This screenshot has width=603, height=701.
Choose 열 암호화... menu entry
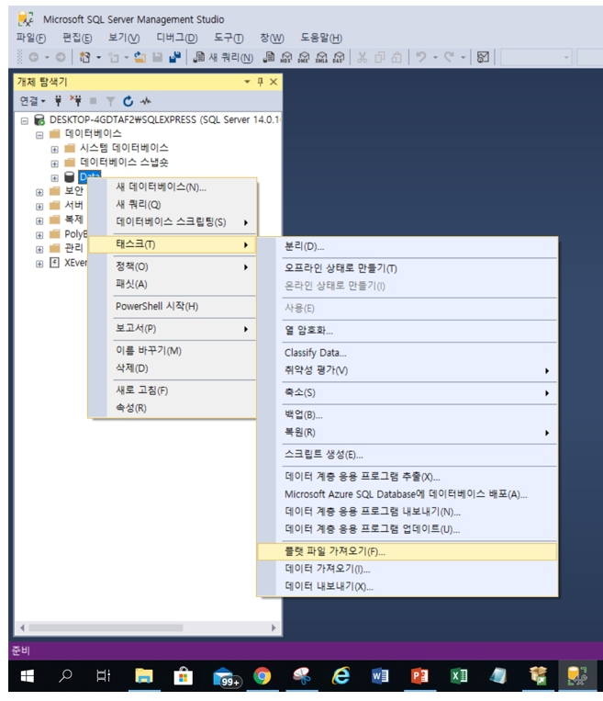(408, 331)
